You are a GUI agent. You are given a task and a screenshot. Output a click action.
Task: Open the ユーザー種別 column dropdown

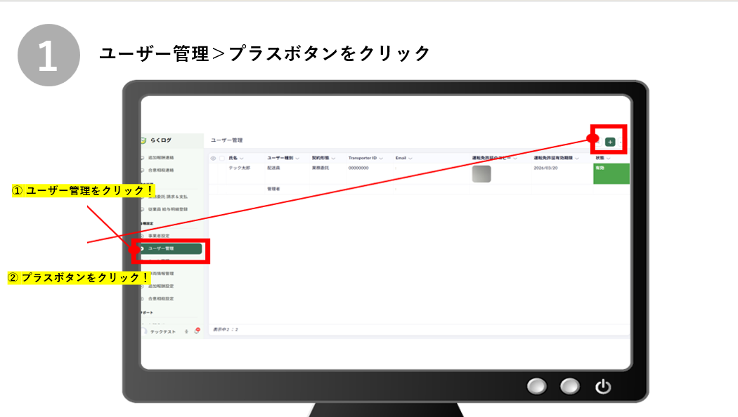[x=296, y=159]
